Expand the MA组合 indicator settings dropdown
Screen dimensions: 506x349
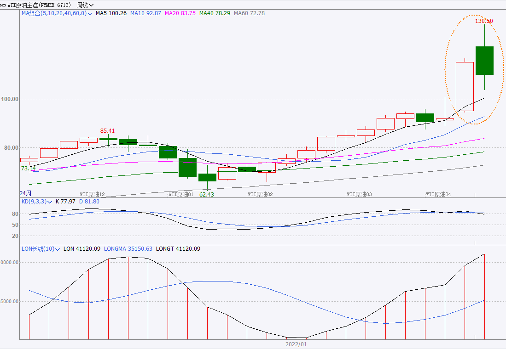(x=90, y=13)
